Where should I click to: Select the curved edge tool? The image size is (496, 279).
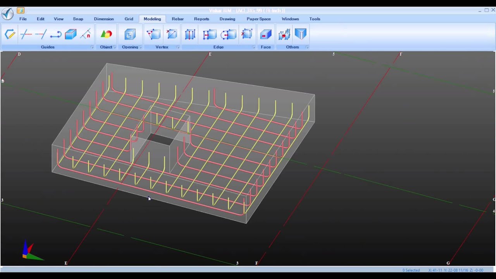click(x=228, y=34)
